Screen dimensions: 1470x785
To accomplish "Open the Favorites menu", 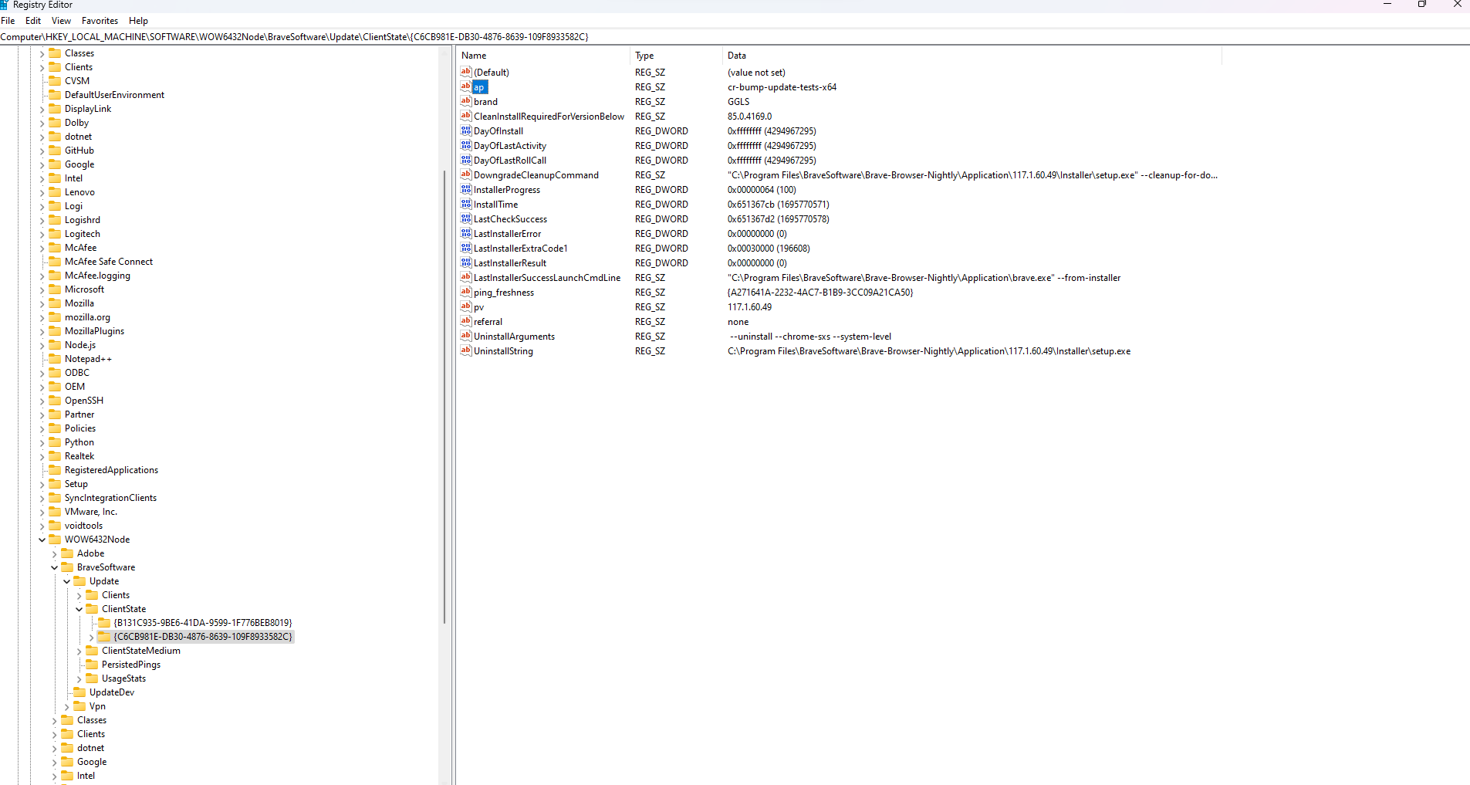I will [99, 20].
